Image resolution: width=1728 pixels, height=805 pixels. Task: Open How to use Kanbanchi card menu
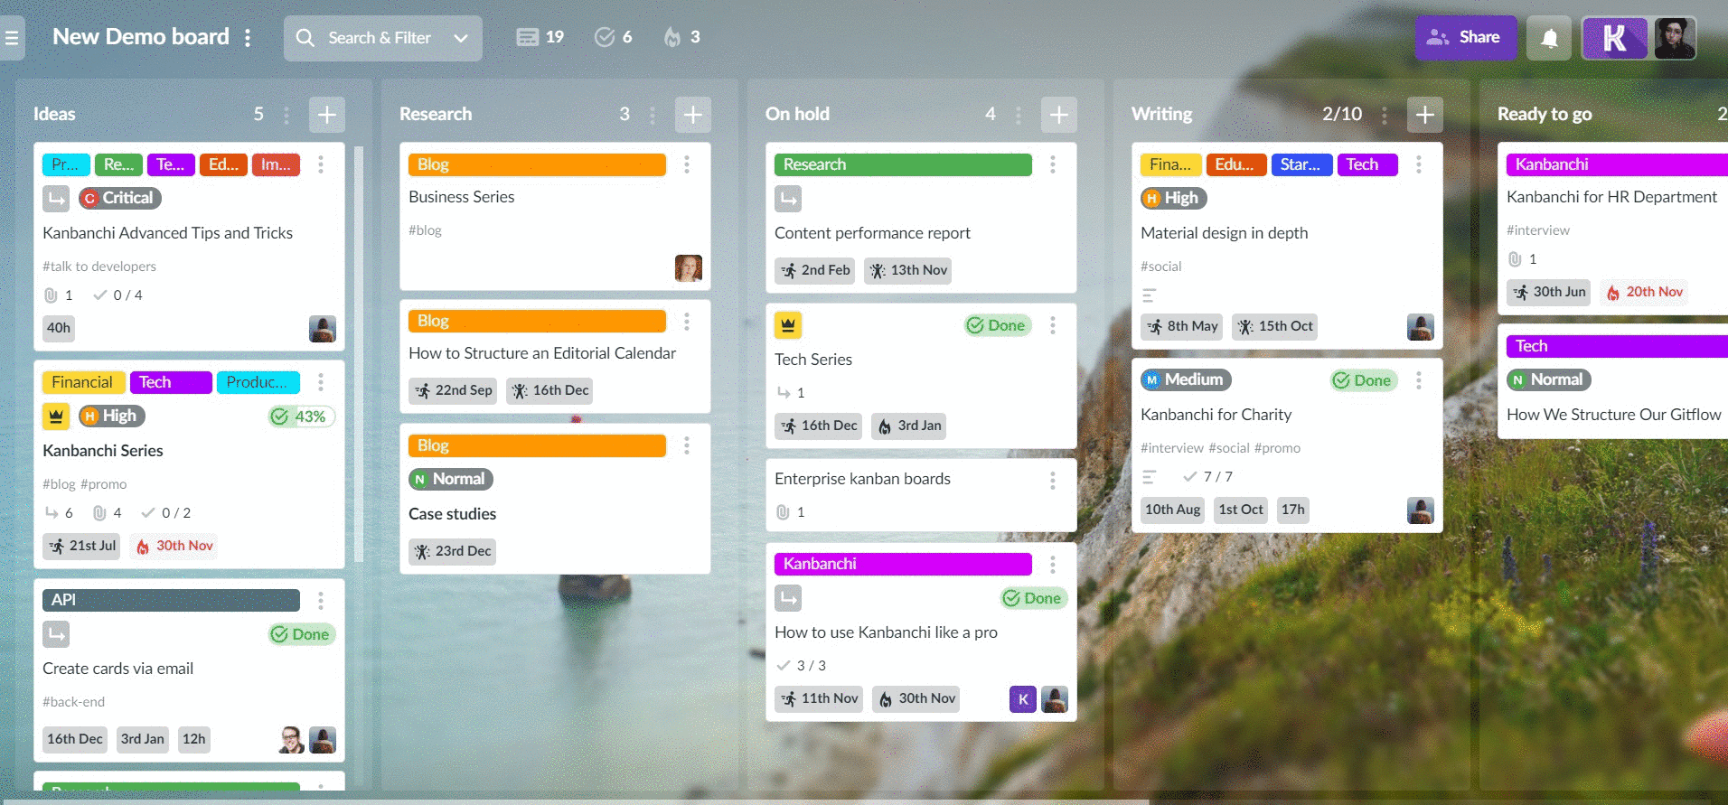click(1053, 565)
